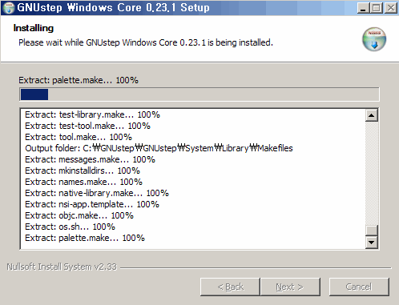Viewport: 399px width, 305px height.
Task: Select the 'Extract: names.make... 100%' line
Action: point(83,182)
